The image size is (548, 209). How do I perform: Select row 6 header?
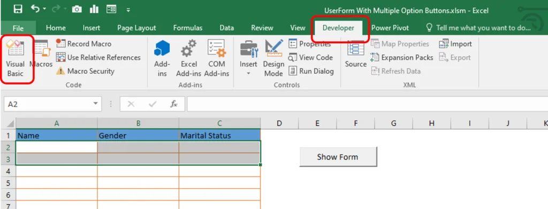tap(8, 195)
